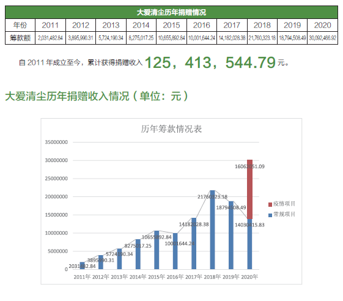Click data label 21760323.18 in chart
The image size is (343, 301).
212,197
